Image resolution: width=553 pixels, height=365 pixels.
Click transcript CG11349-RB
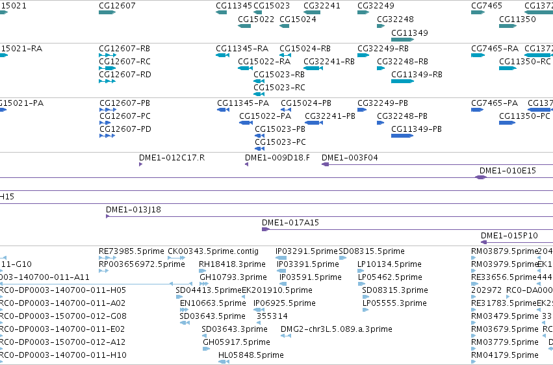[417, 75]
